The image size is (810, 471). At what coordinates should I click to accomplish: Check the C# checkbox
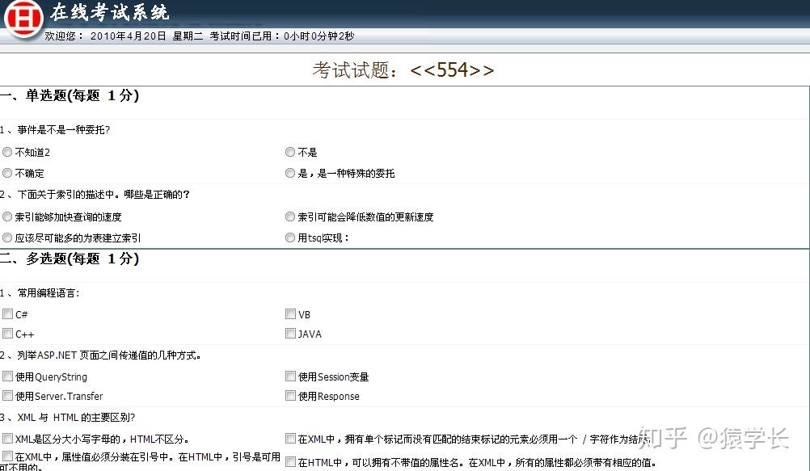click(8, 314)
